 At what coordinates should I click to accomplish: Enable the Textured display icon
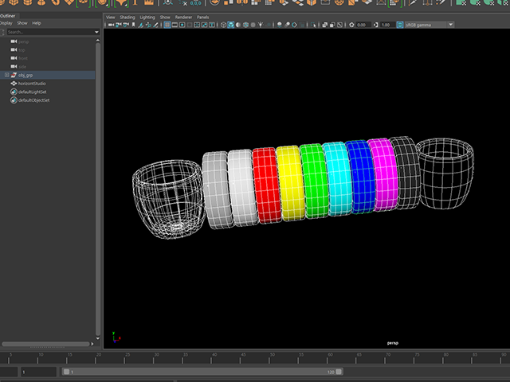click(253, 25)
